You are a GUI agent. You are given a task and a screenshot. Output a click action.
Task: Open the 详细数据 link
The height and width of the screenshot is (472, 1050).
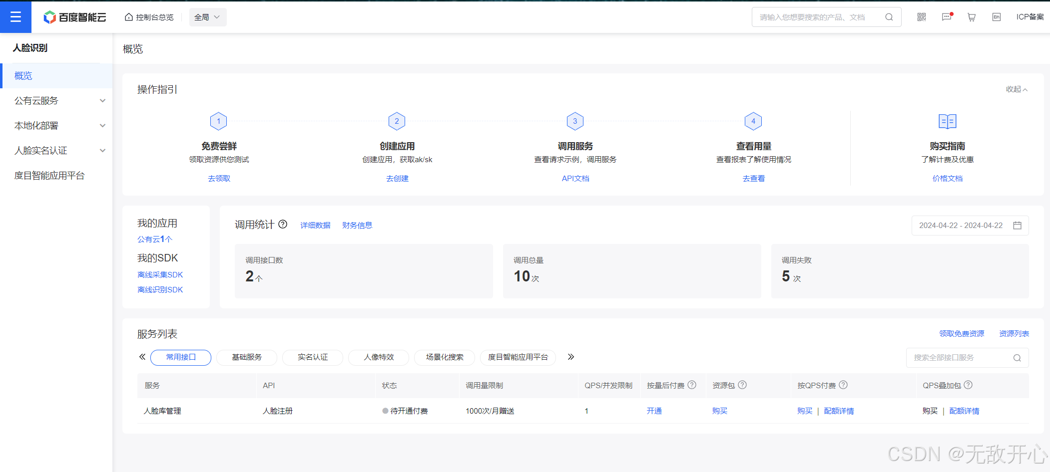coord(315,226)
